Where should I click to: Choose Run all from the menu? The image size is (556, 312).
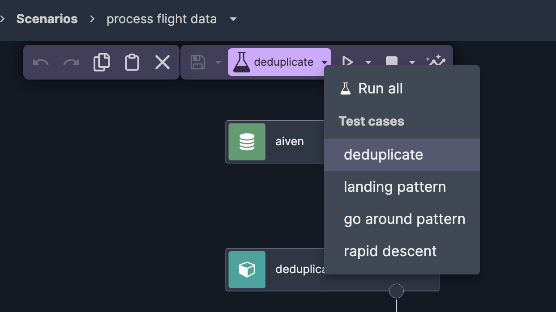click(380, 88)
